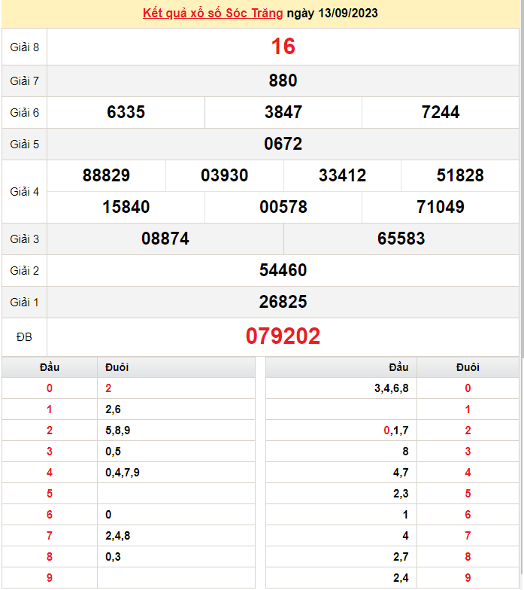Select Giải 4 number 00578
The image size is (524, 590).
(x=283, y=207)
